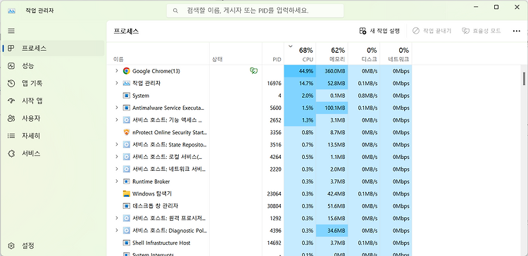
Task: Expand 서비스 호스트: 원격 프로시저 row
Action: (x=116, y=218)
